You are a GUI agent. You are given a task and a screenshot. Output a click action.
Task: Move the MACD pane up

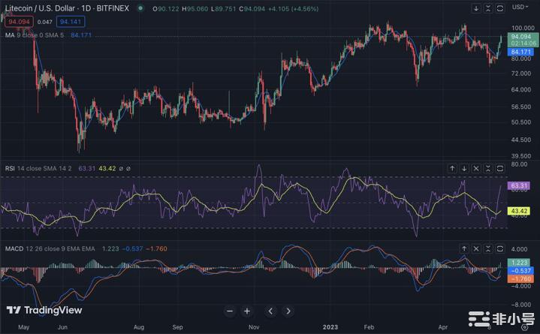(x=464, y=247)
